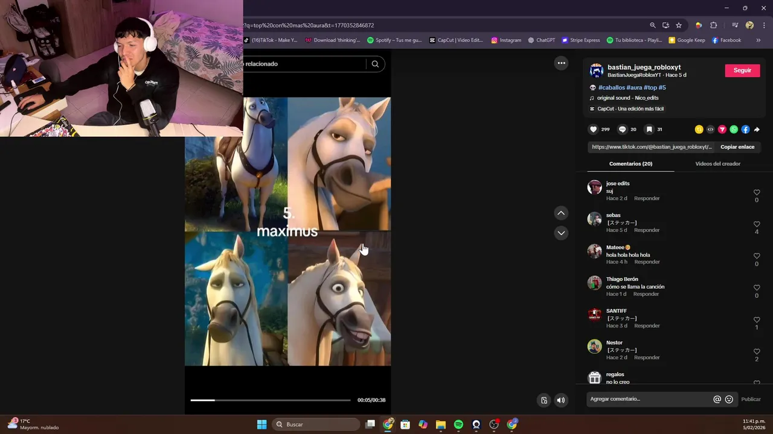Click the taskbar Buscar search box
The height and width of the screenshot is (434, 773).
[x=316, y=424]
